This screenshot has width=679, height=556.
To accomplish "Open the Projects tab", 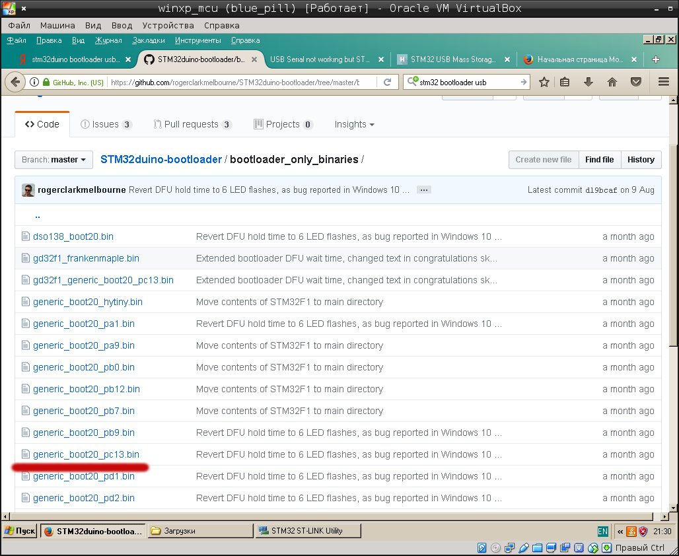I will (283, 124).
